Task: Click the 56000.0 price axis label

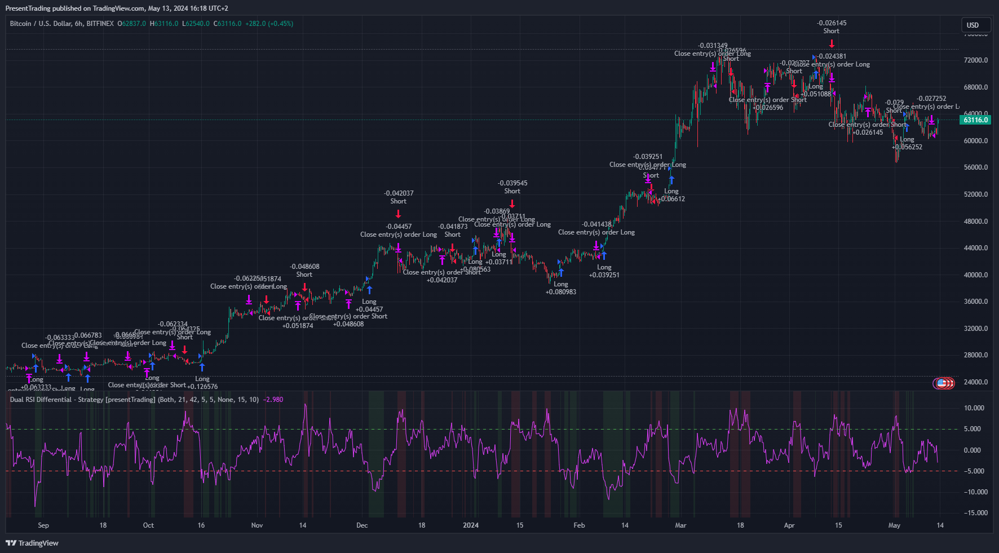Action: tap(976, 167)
